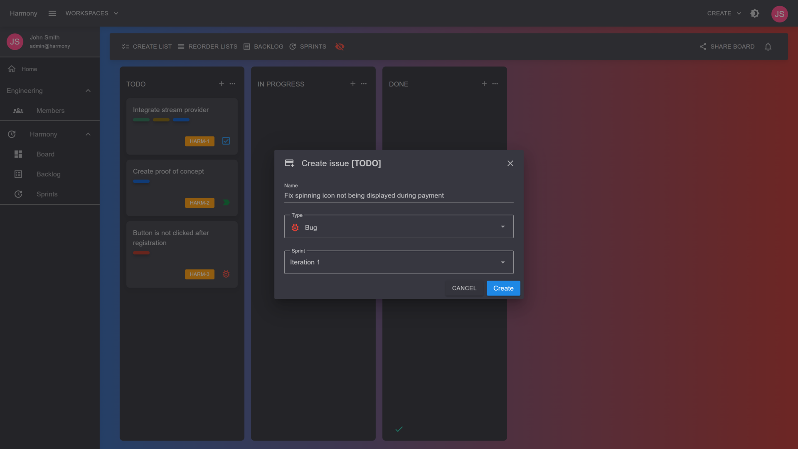The image size is (798, 449).
Task: Open Backlog in the sidebar
Action: [x=48, y=174]
